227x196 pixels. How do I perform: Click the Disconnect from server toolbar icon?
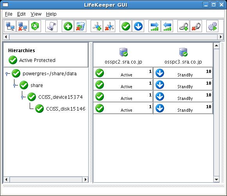pyautogui.click(x=22, y=26)
